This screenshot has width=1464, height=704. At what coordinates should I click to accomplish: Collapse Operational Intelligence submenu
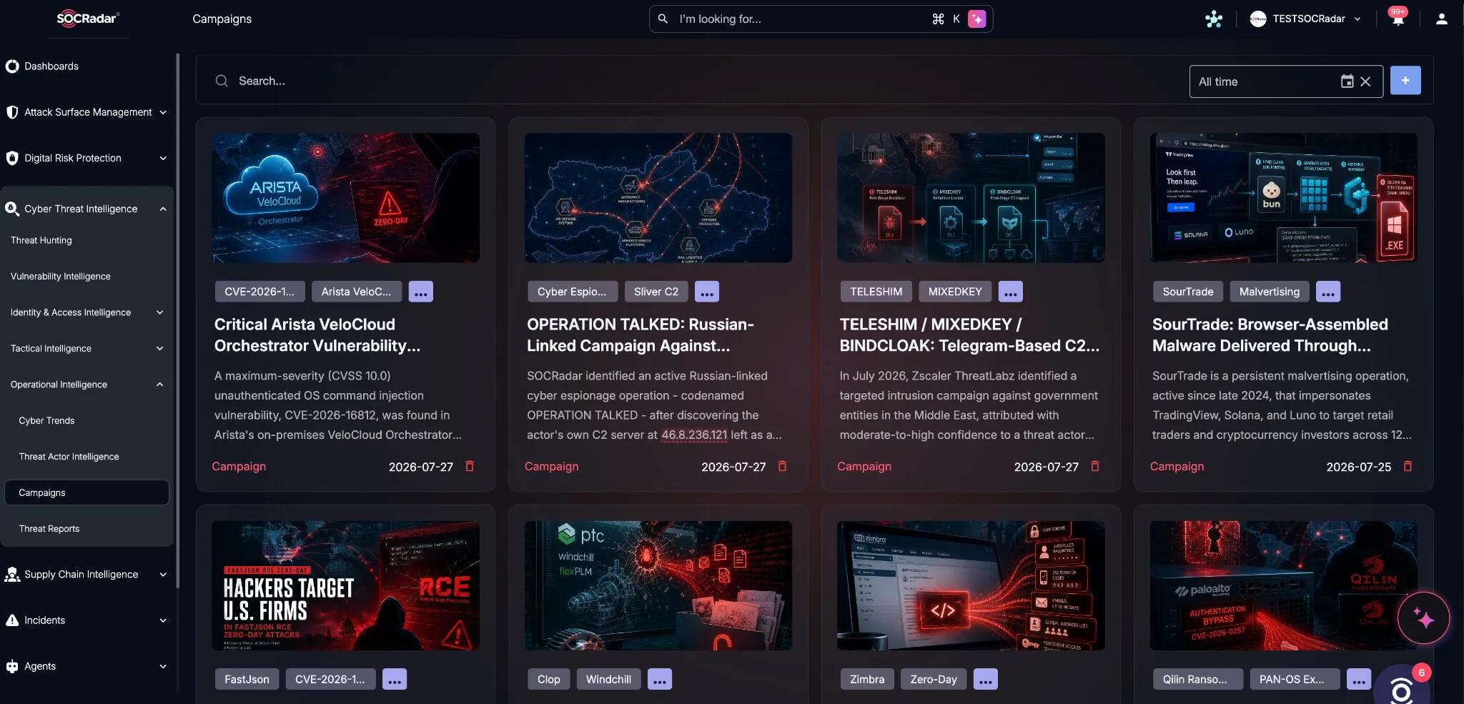160,385
